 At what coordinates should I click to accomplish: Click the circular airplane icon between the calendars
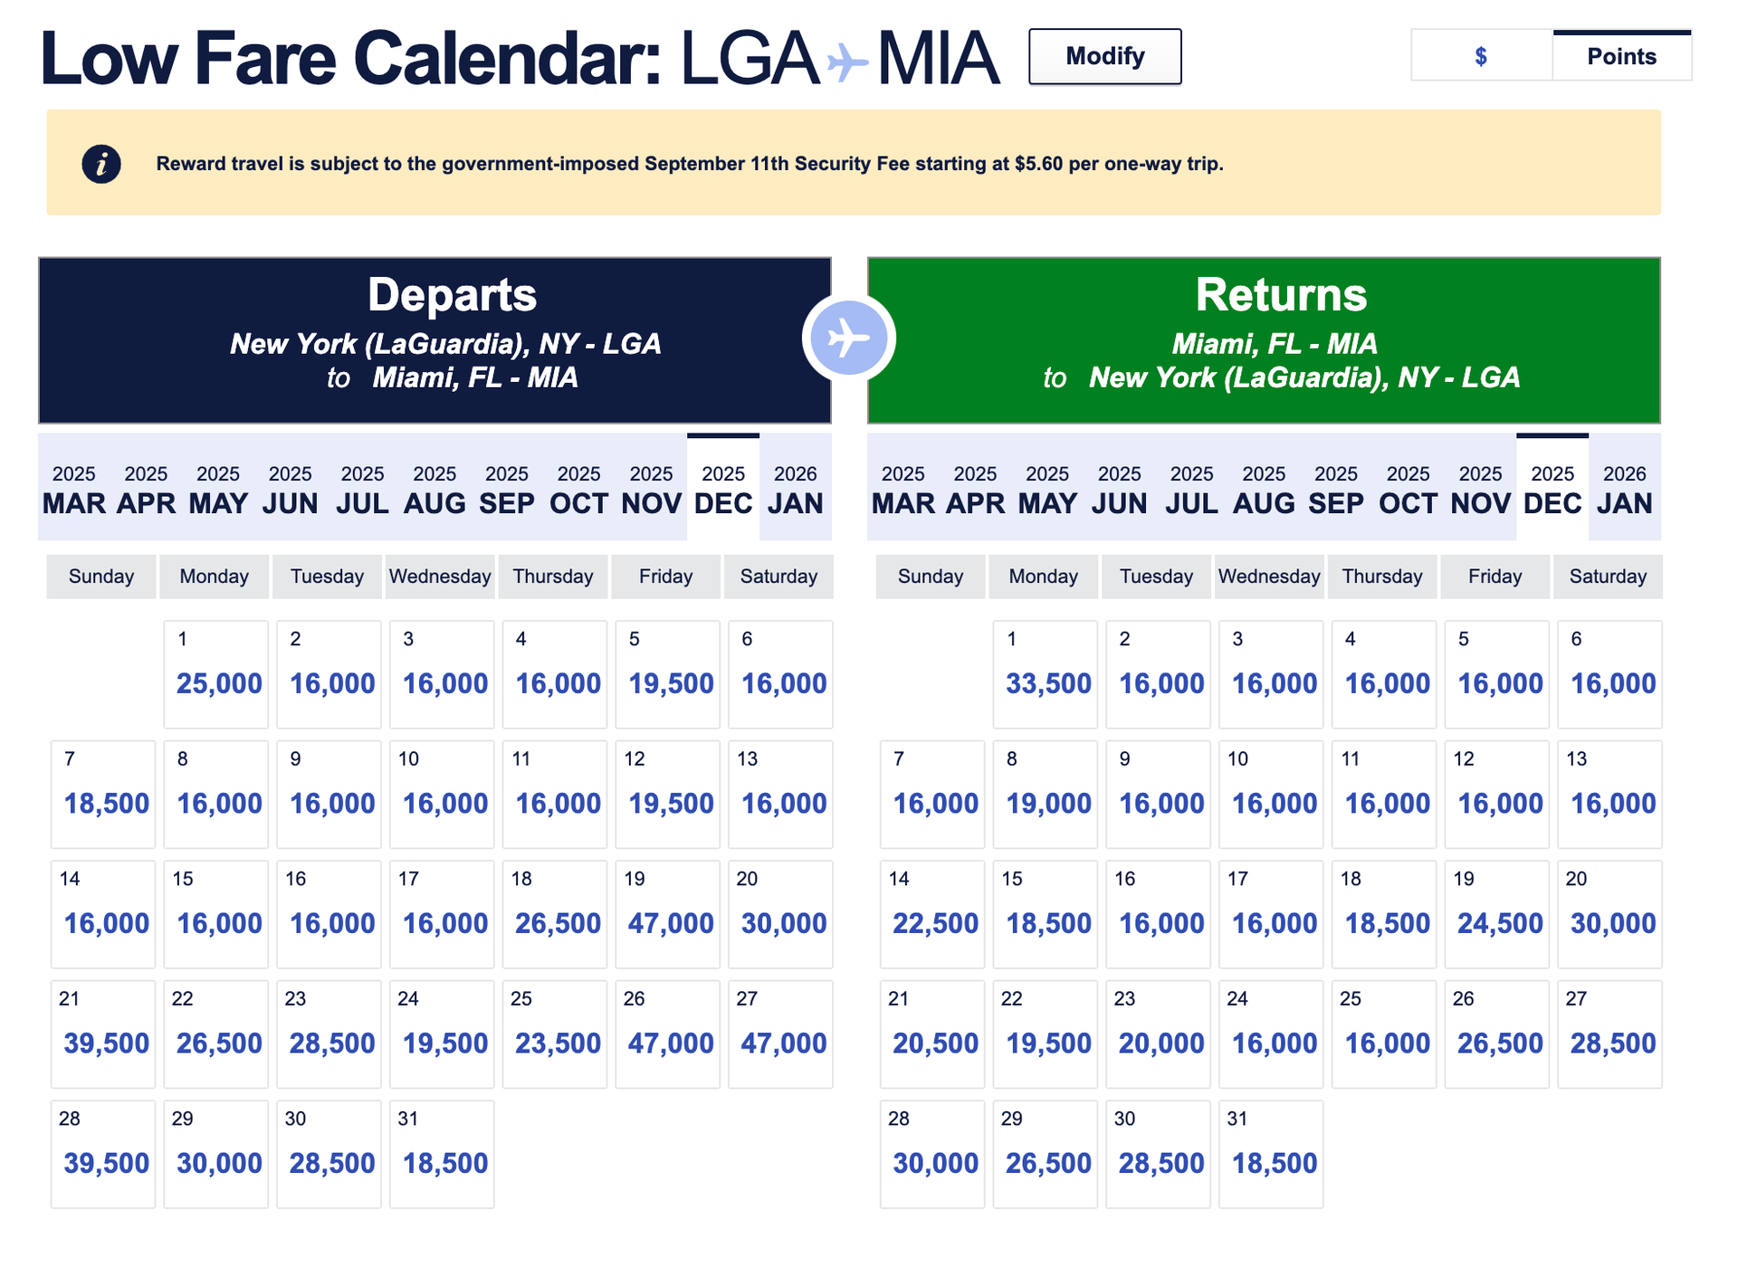[848, 336]
